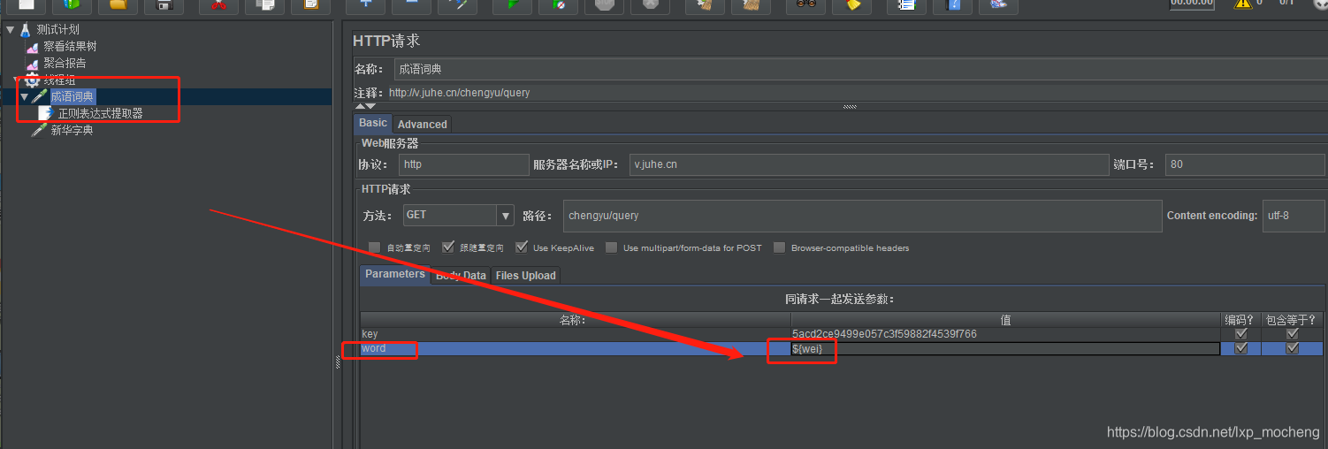Toggle 包含等于? checkbox in word row
This screenshot has height=449, width=1328.
click(1293, 348)
